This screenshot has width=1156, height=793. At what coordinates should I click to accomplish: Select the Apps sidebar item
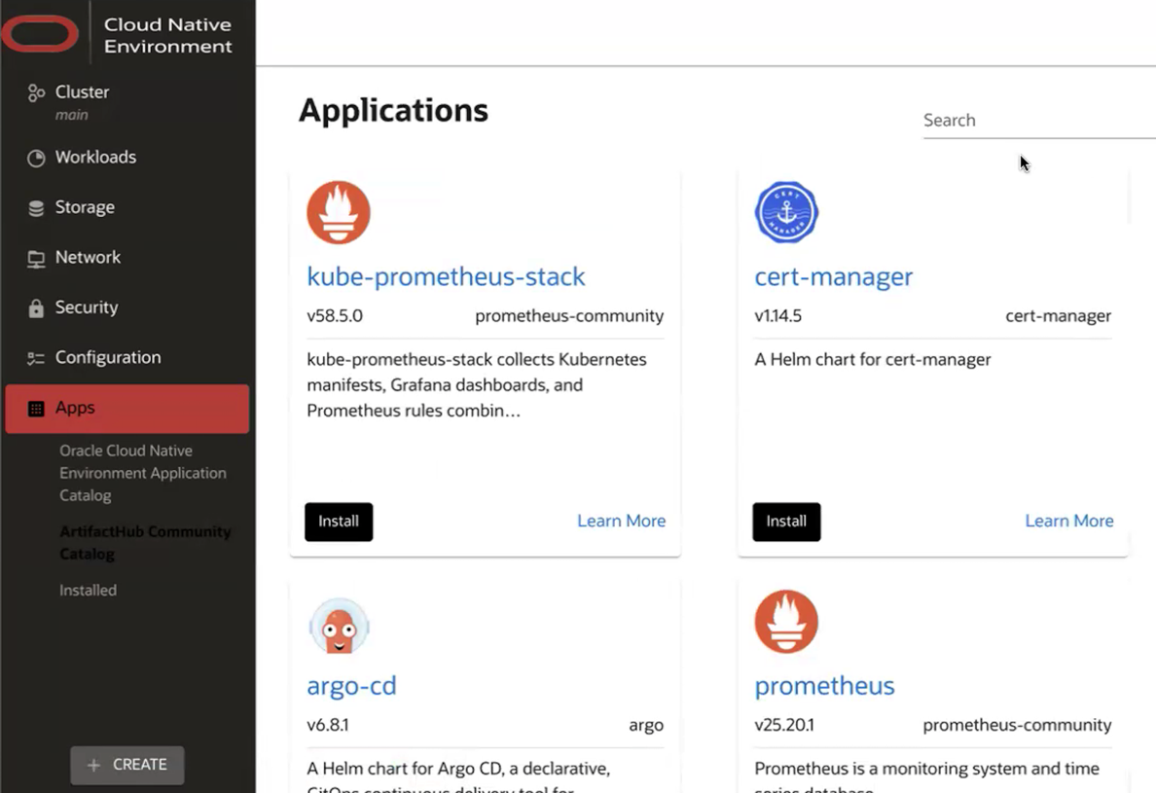tap(126, 409)
